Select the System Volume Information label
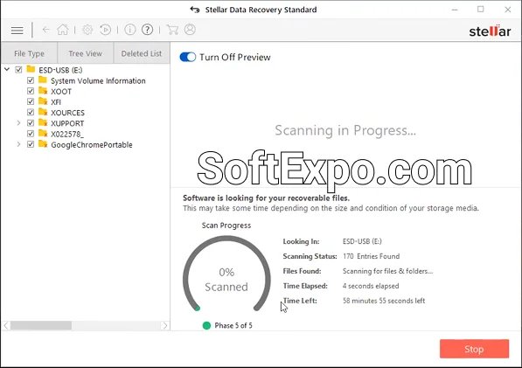Viewport: 522px width, 368px height. (x=98, y=80)
